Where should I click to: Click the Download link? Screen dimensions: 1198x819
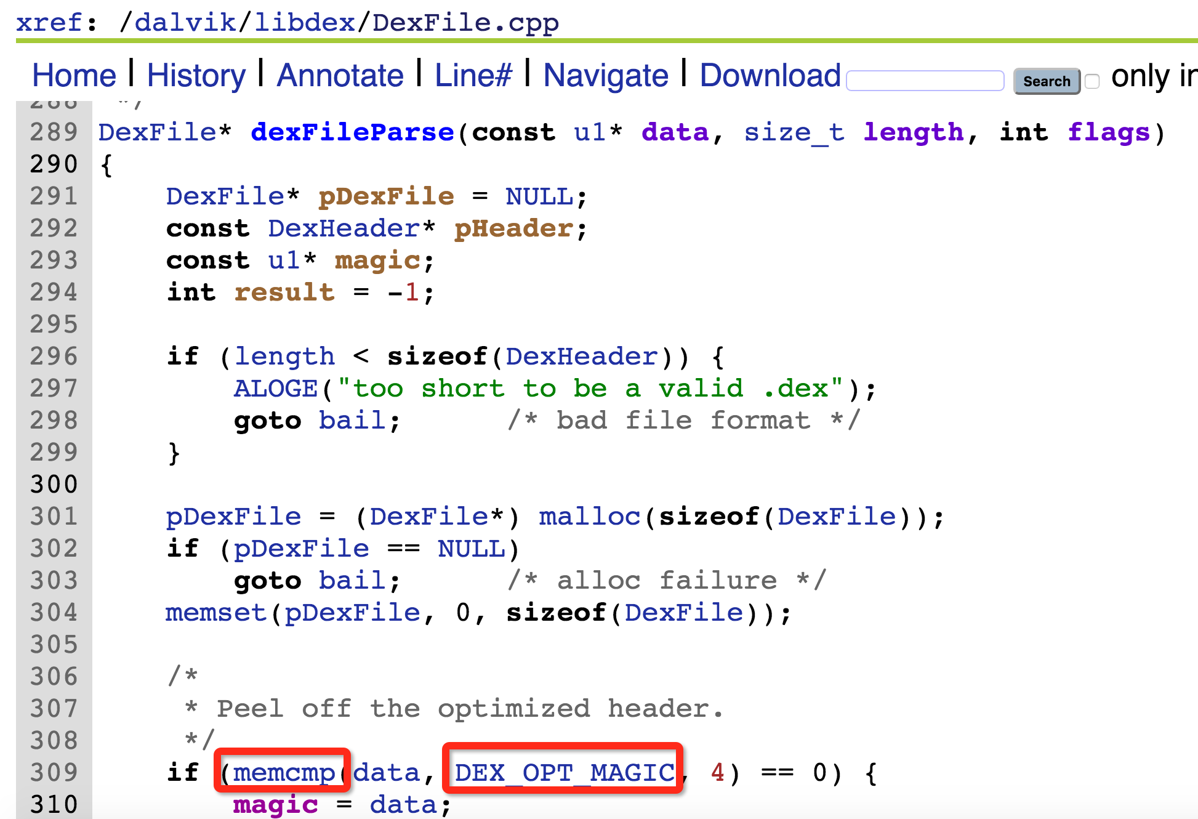770,76
